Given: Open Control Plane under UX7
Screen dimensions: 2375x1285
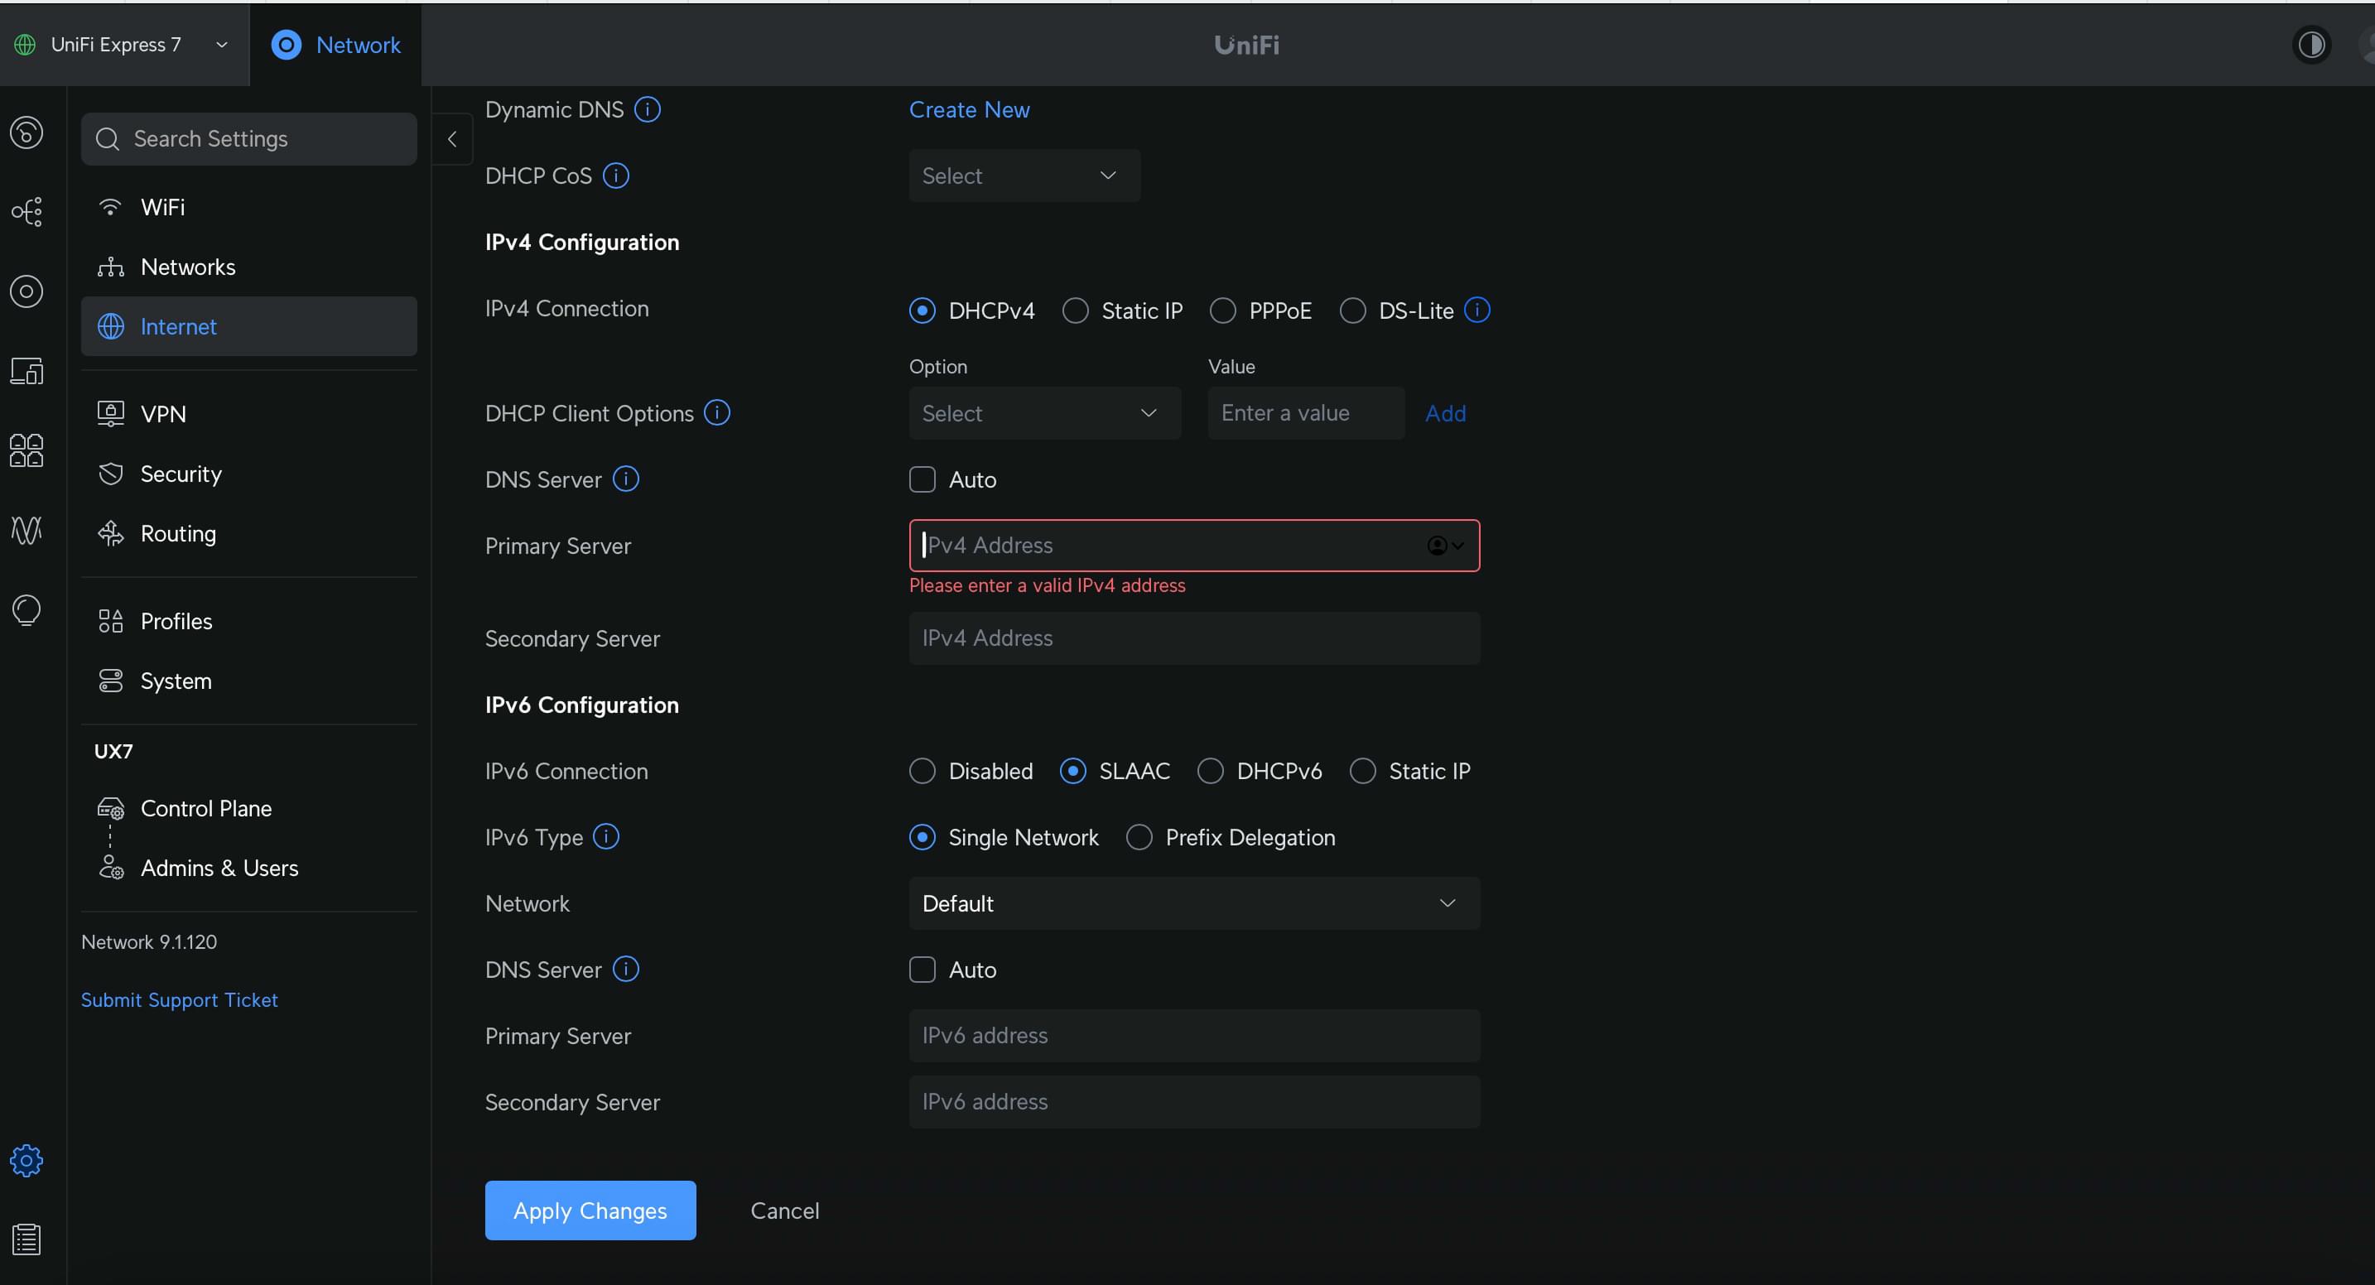Looking at the screenshot, I should tap(249, 808).
